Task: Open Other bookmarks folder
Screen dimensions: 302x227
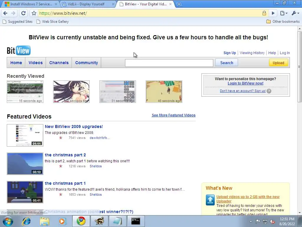Action: [x=283, y=22]
